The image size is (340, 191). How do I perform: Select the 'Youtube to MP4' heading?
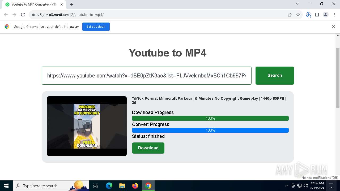tap(168, 53)
